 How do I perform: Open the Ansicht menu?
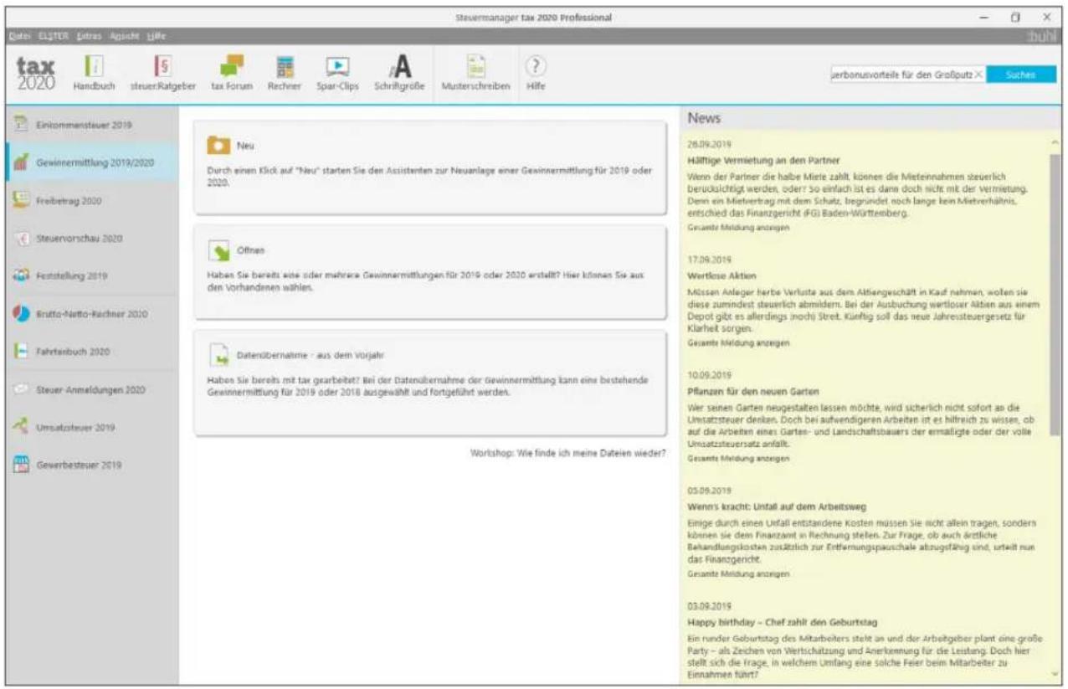click(x=124, y=37)
